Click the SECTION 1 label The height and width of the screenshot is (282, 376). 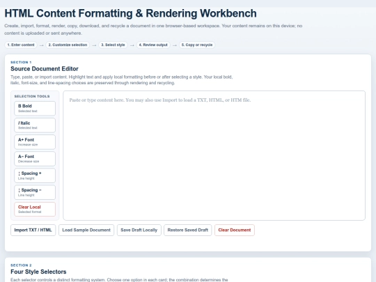[21, 63]
